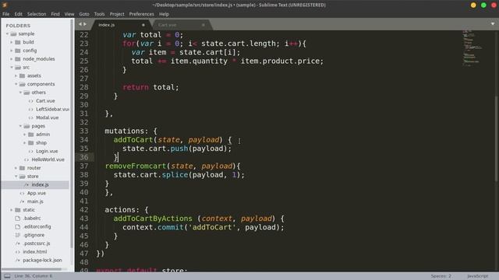
Task: Go to the next tab with right arrow
Action: (x=85, y=24)
